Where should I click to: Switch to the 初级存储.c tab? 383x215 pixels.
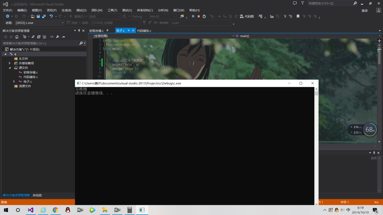pyautogui.click(x=96, y=30)
